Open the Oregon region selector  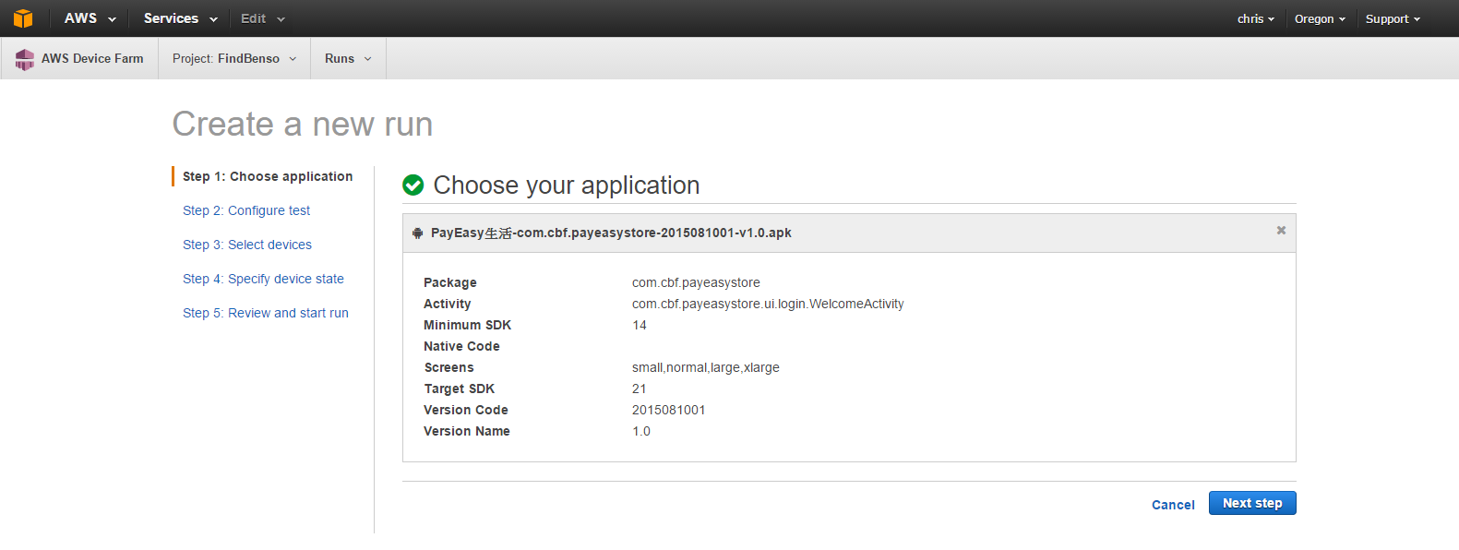1320,18
